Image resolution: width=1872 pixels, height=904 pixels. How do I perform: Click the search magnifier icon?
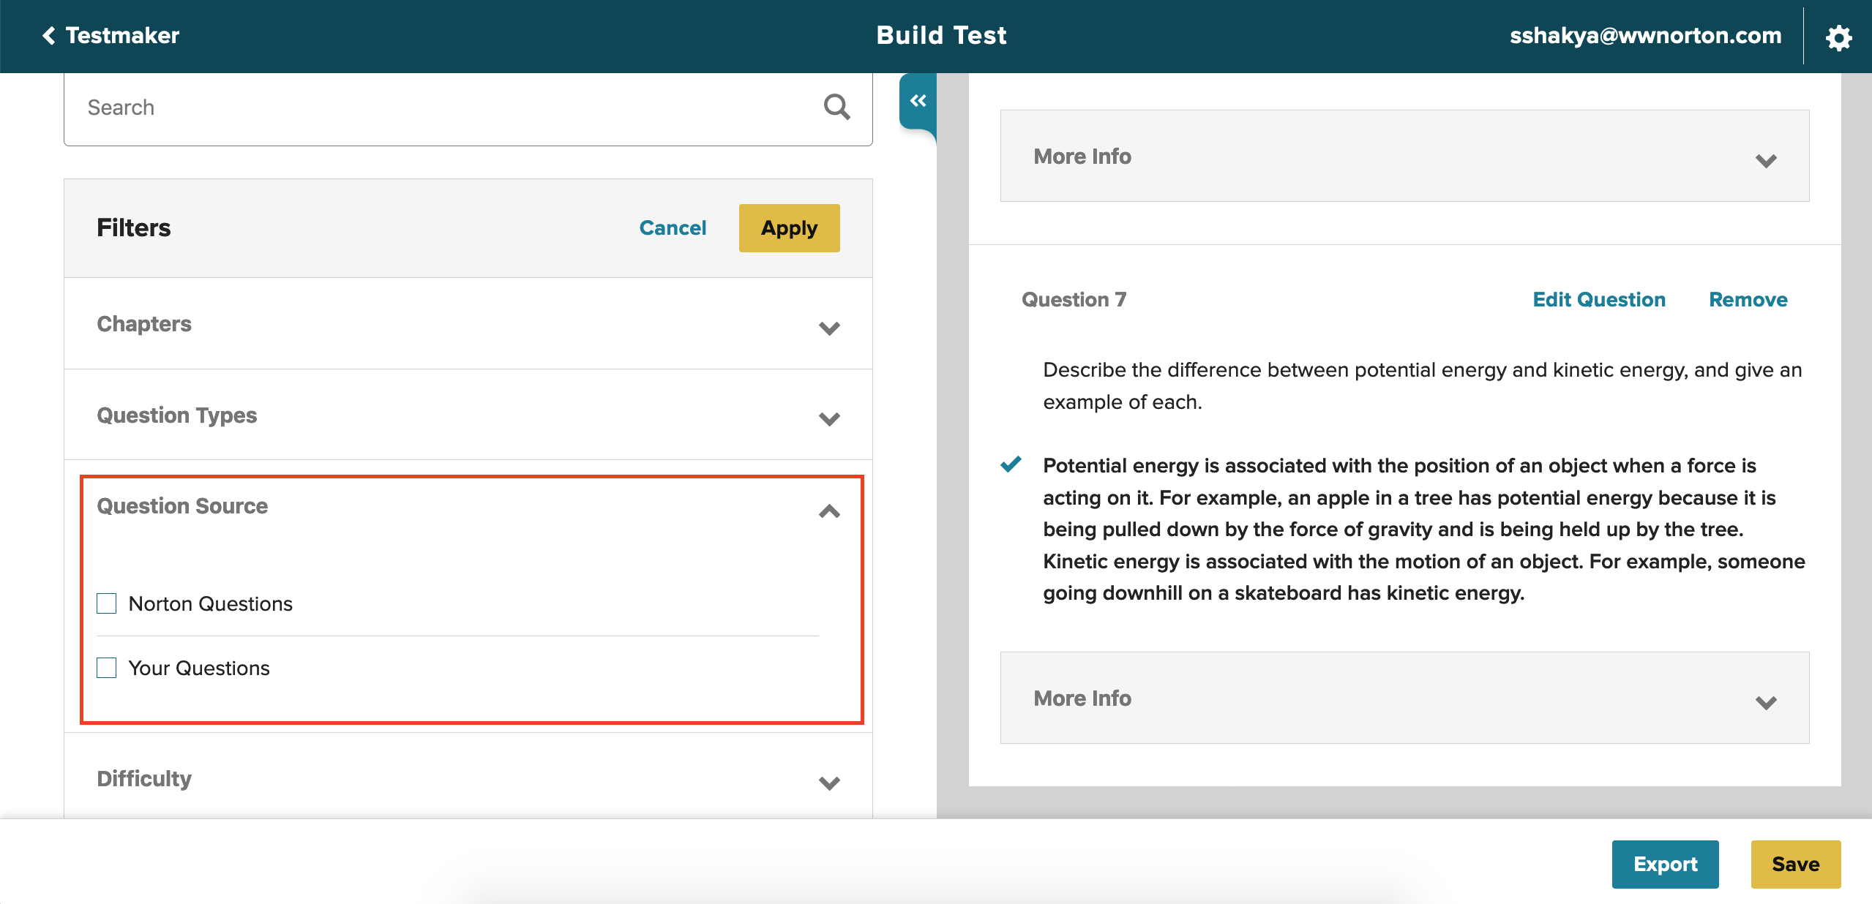pyautogui.click(x=836, y=108)
